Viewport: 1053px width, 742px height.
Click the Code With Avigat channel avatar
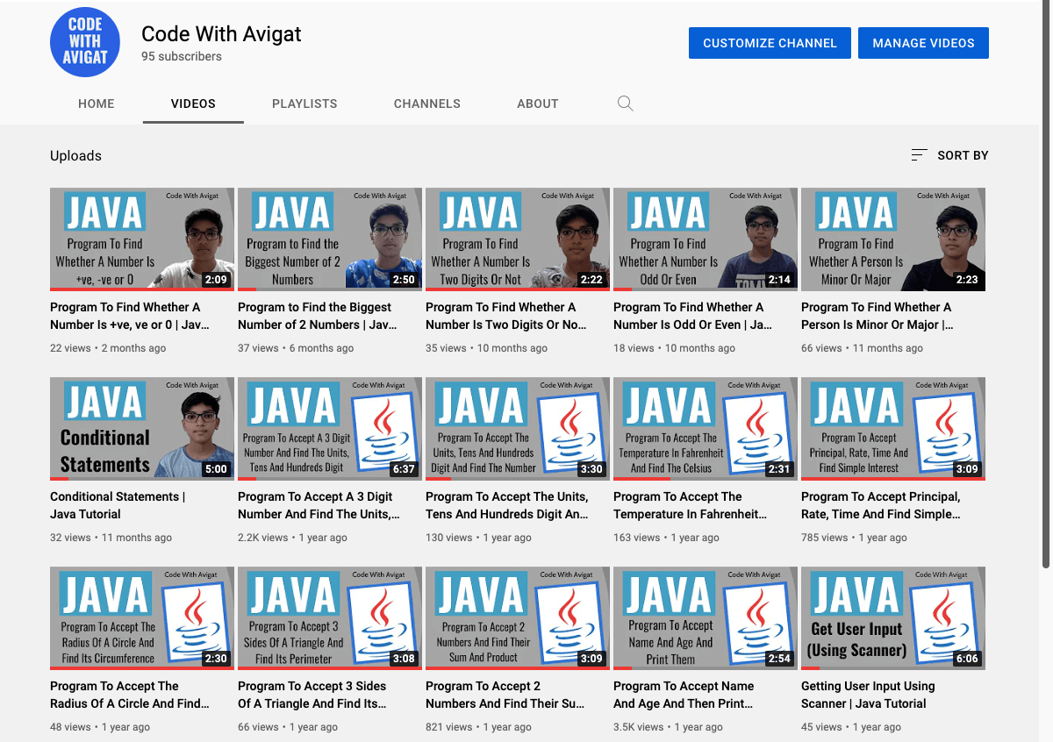tap(85, 42)
